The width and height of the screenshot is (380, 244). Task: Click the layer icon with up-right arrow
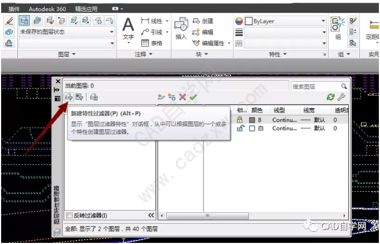(85, 21)
